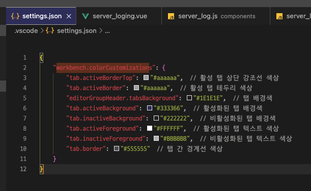Click the JS icon on server_log.js tab

point(171,16)
